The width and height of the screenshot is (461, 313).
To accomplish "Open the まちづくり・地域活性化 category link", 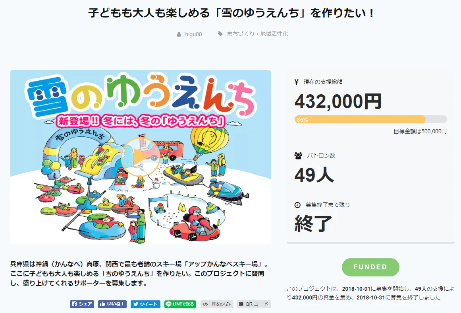I will tap(257, 34).
